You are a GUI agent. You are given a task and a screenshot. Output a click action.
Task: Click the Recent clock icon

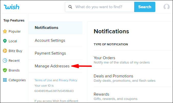5,60
